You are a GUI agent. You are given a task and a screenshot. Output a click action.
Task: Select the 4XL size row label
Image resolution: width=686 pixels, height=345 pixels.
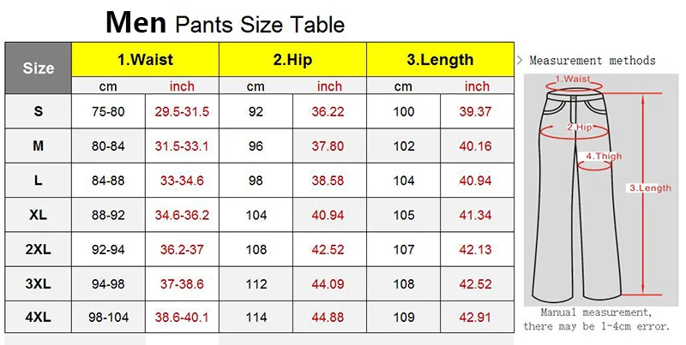38,317
